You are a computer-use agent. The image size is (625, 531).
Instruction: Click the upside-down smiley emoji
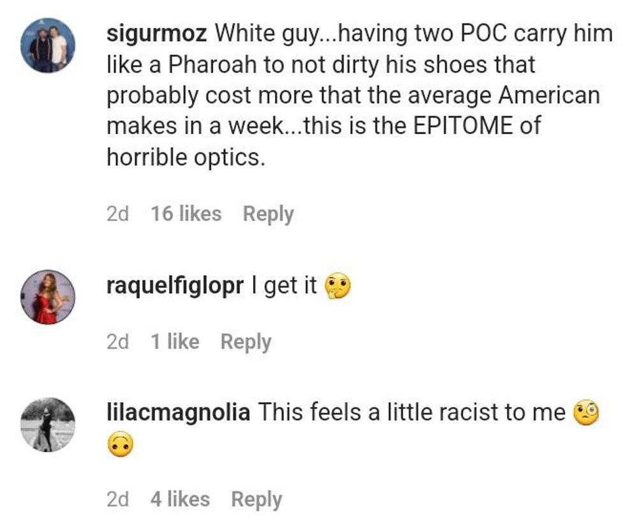122,446
